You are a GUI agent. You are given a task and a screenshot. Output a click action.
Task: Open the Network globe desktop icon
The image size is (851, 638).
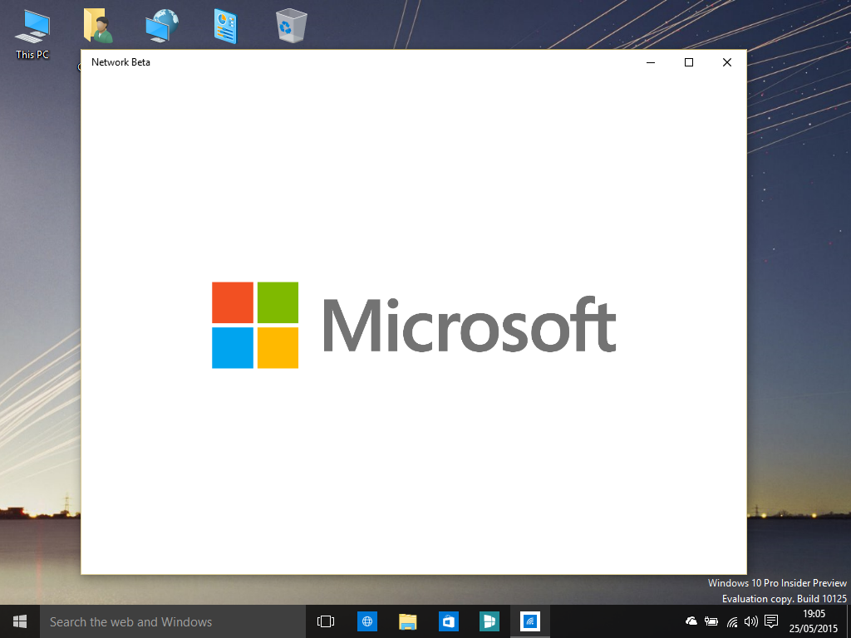162,26
